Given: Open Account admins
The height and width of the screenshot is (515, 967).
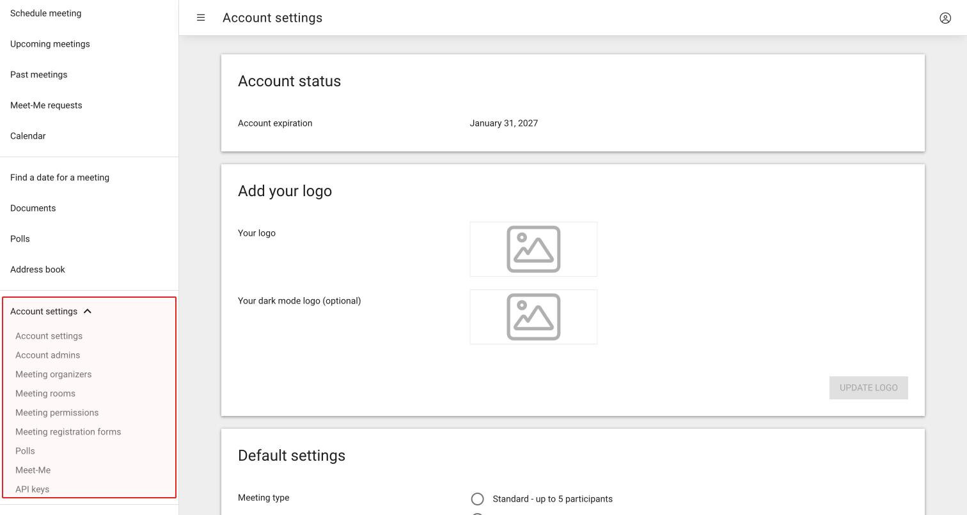Looking at the screenshot, I should pos(47,355).
